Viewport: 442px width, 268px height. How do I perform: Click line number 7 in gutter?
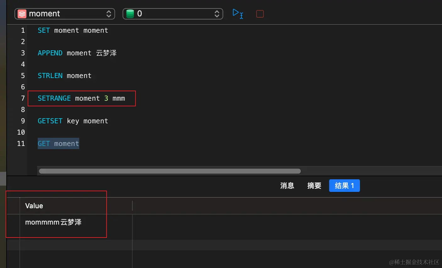point(23,98)
